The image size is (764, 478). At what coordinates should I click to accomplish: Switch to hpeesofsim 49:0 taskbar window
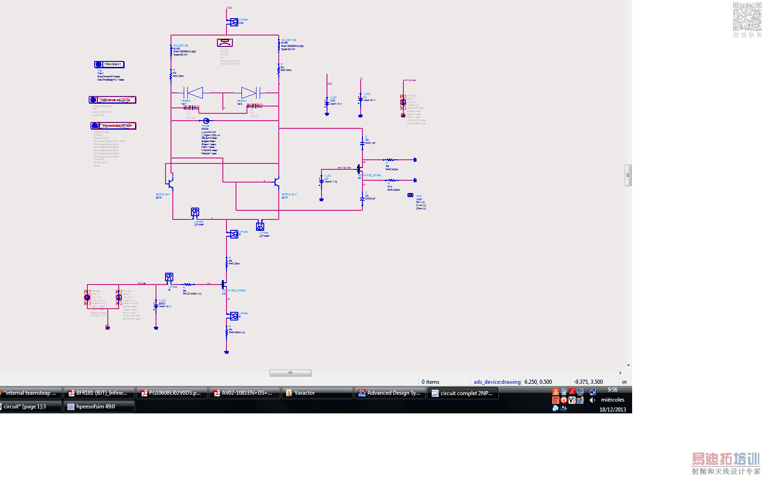pyautogui.click(x=99, y=407)
